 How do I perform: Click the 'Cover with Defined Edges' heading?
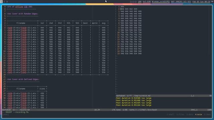tap(23, 79)
